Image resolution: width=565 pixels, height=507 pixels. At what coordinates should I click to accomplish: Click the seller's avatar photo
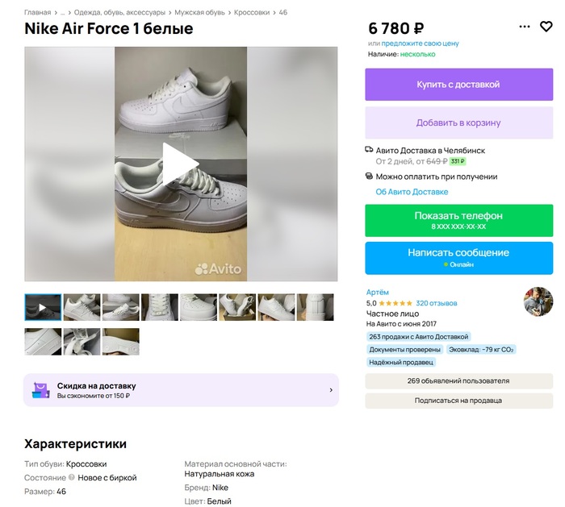(x=538, y=301)
